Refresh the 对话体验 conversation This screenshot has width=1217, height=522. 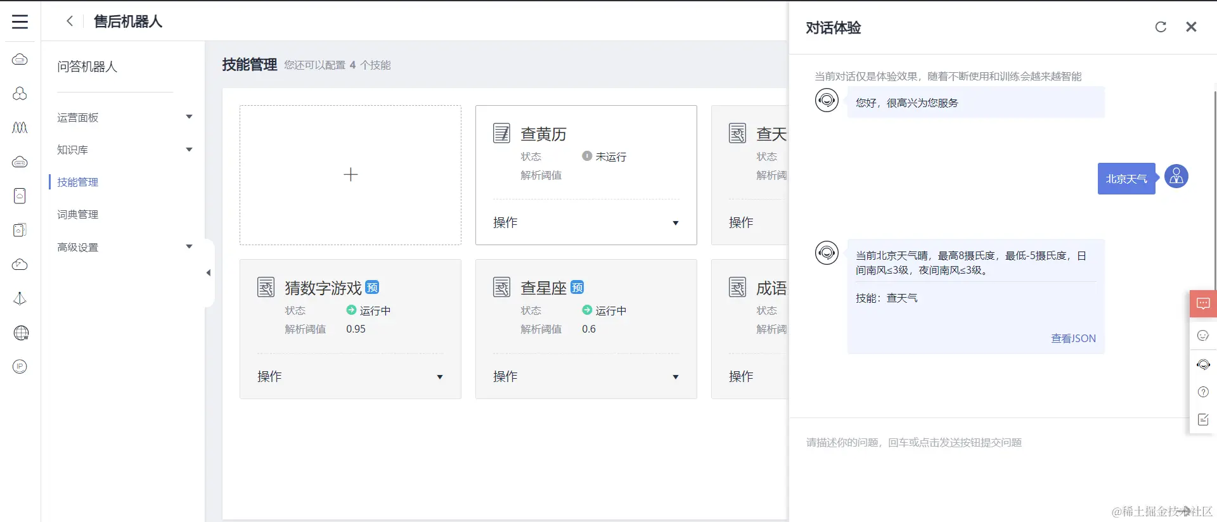[1161, 27]
